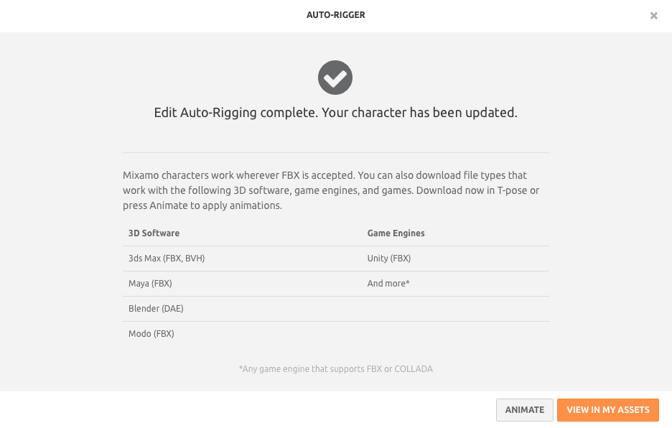Choose the Blender (DAE) entry
Image resolution: width=672 pixels, height=428 pixels.
click(x=156, y=309)
